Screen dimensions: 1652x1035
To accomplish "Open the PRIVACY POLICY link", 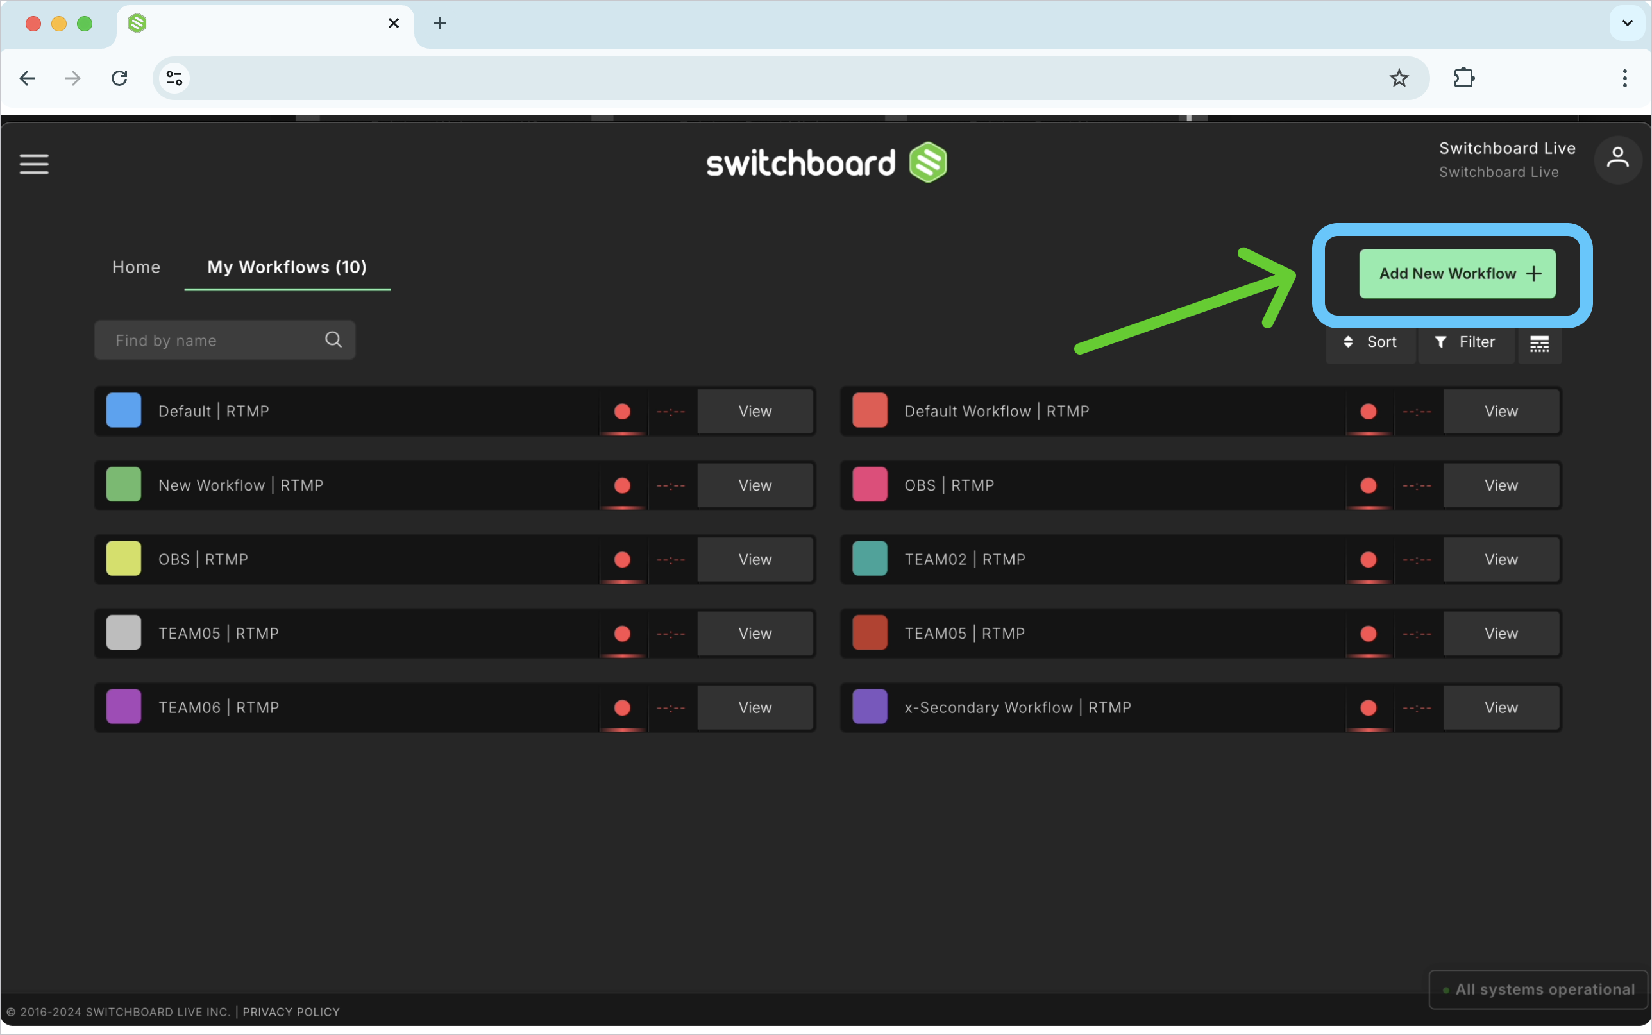I will coord(291,1012).
